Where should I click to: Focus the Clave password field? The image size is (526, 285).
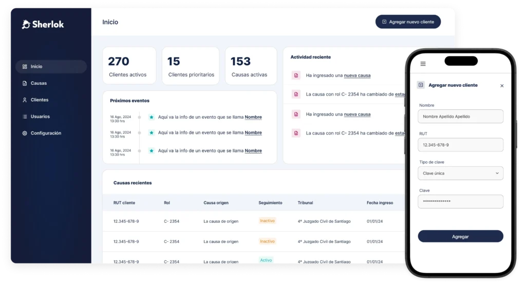460,201
